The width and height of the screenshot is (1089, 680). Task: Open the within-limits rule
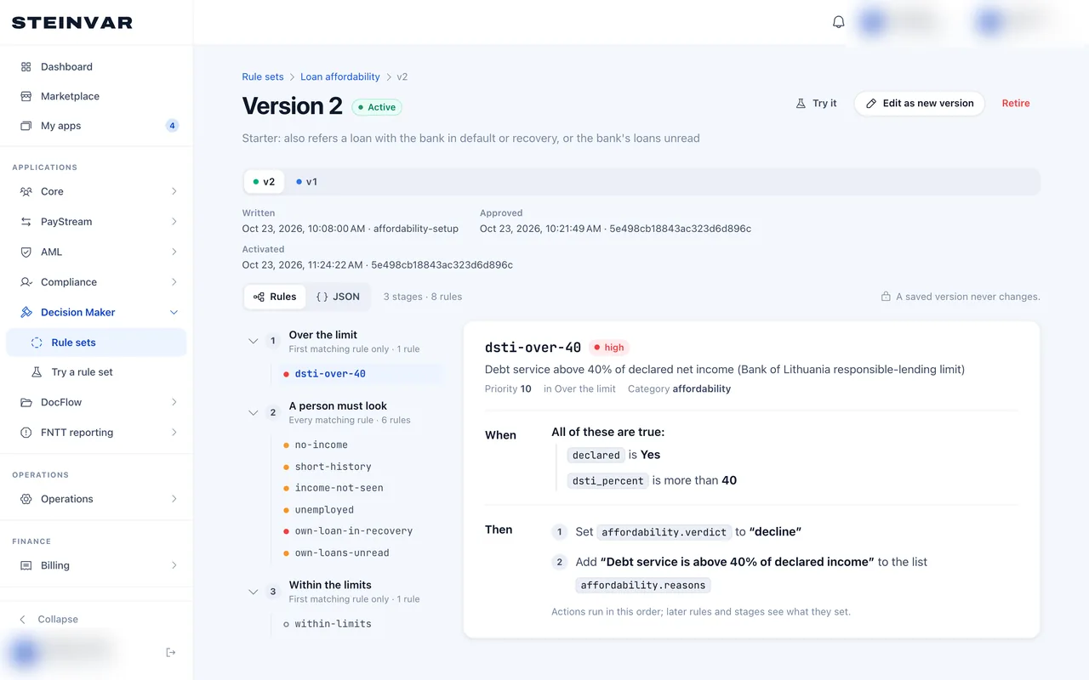click(x=361, y=624)
